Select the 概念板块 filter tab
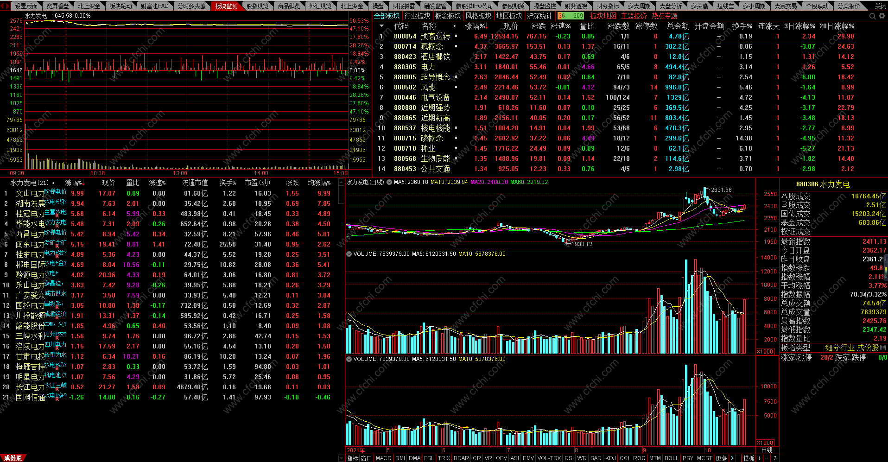Screen dimensions: 888x462 click(x=448, y=16)
